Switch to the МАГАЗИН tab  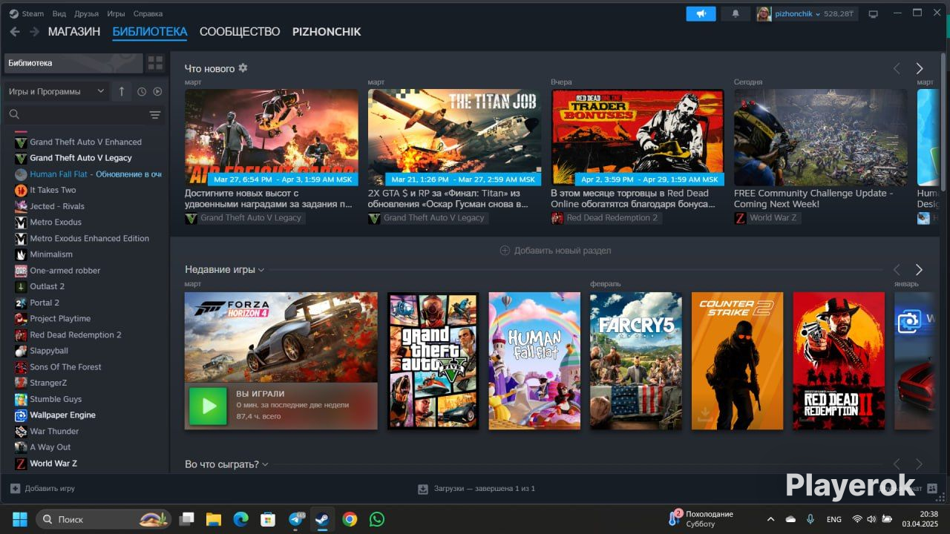pyautogui.click(x=74, y=32)
